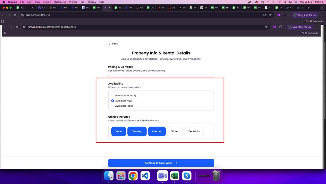The image size is (326, 184).
Task: Open the History menu
Action: click(x=47, y=2)
